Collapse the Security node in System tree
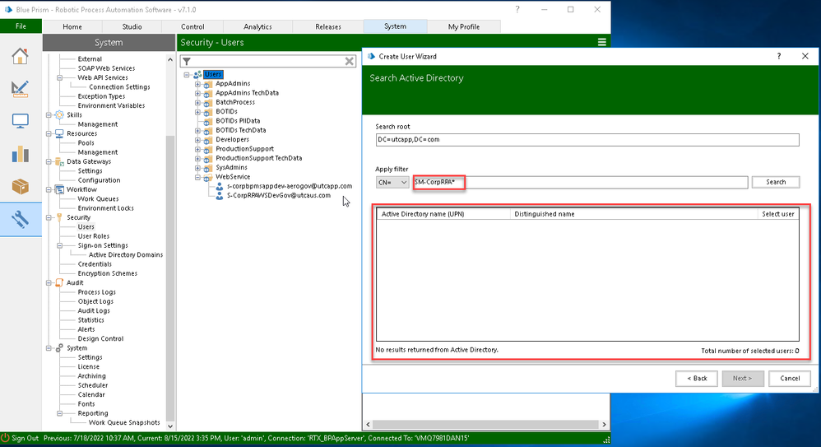This screenshot has width=821, height=447. (x=49, y=217)
